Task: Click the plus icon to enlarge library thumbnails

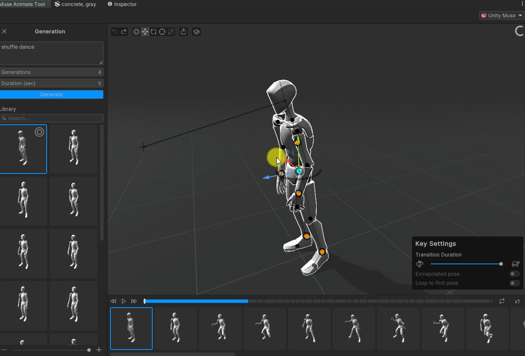Action: click(x=99, y=350)
